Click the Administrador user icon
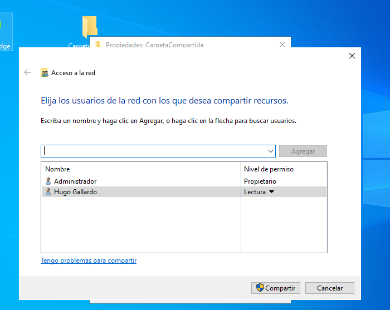390x310 pixels. pos(48,181)
